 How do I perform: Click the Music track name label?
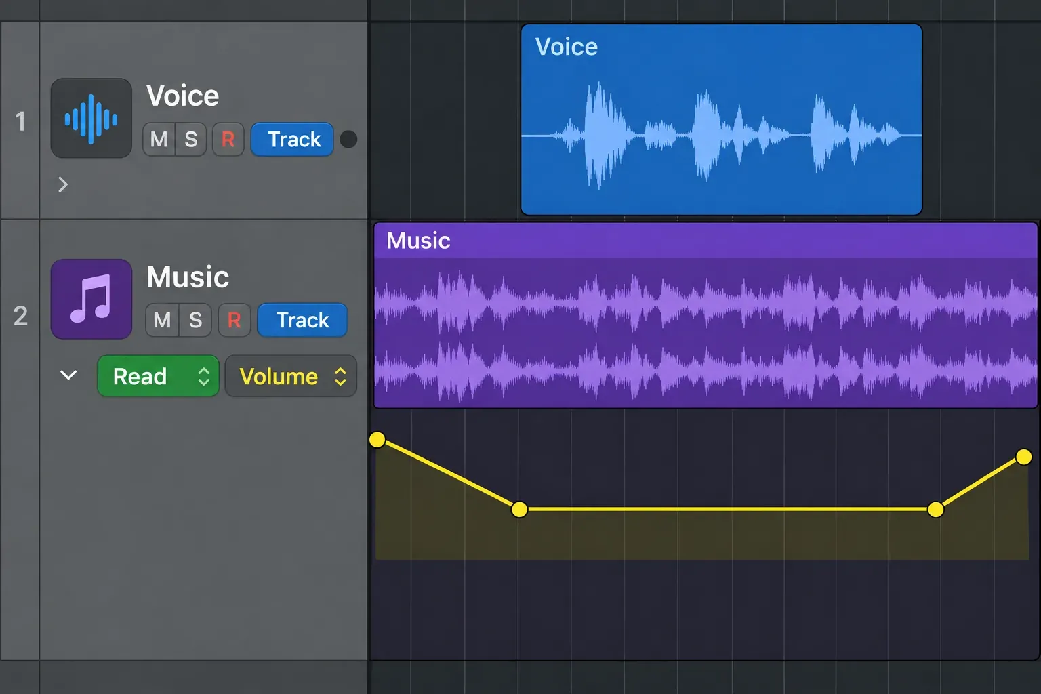(188, 277)
